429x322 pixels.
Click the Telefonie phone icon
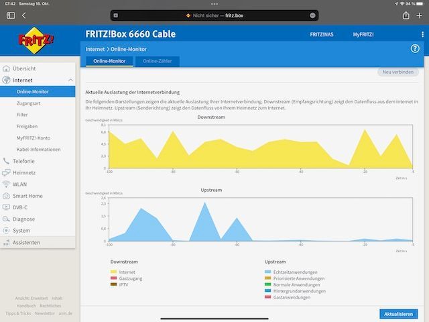tap(6, 161)
